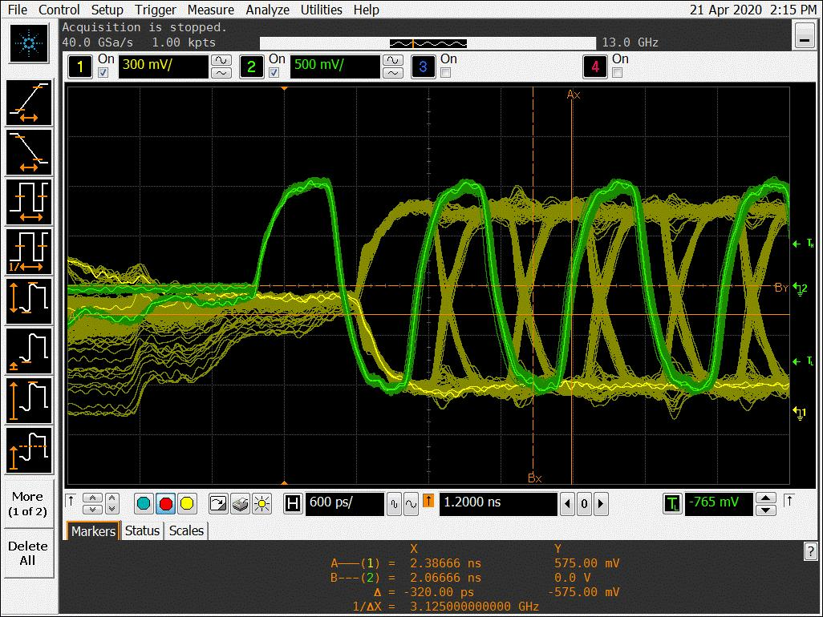Click the print screen icon
The width and height of the screenshot is (823, 617).
(240, 504)
